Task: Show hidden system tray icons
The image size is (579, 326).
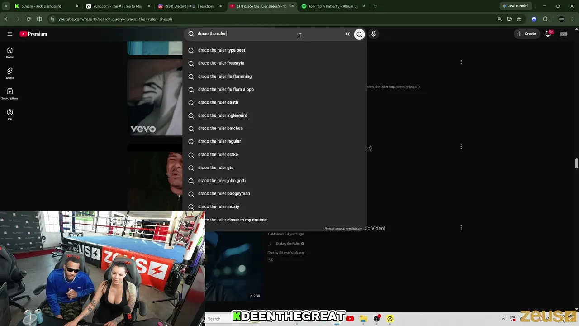Action: tap(503, 319)
